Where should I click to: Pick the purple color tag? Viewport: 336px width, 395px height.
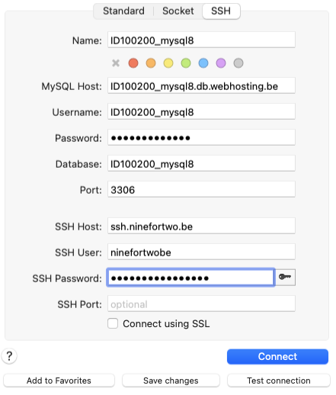(x=221, y=63)
